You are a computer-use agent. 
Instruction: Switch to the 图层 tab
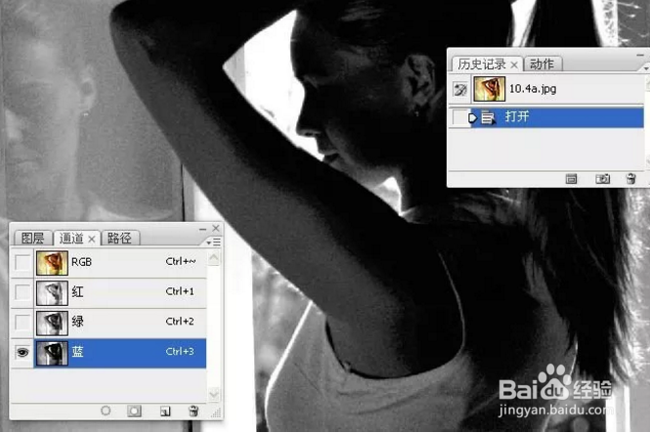(x=32, y=238)
